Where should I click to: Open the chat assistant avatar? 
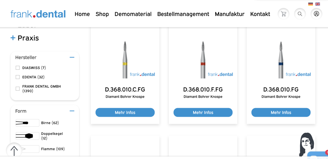pyautogui.click(x=307, y=144)
